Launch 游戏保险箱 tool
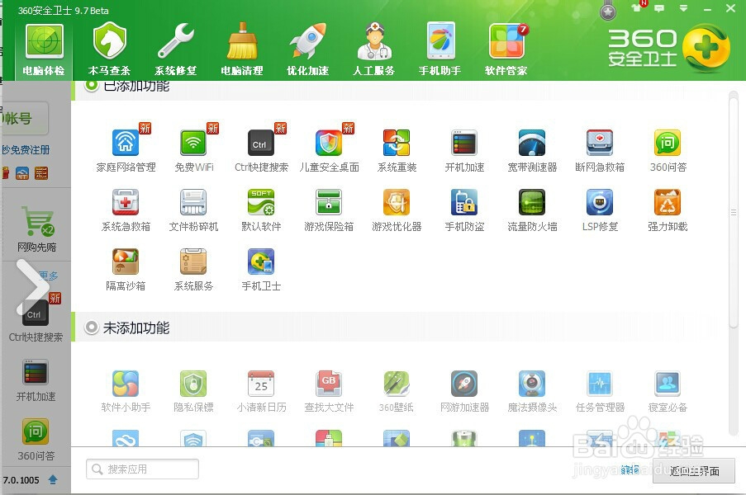Image resolution: width=746 pixels, height=495 pixels. coord(330,210)
